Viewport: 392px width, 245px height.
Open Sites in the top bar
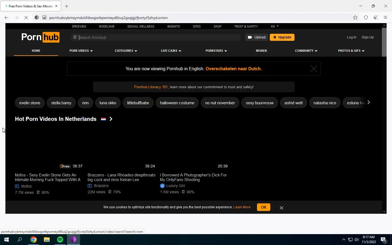pos(197,26)
